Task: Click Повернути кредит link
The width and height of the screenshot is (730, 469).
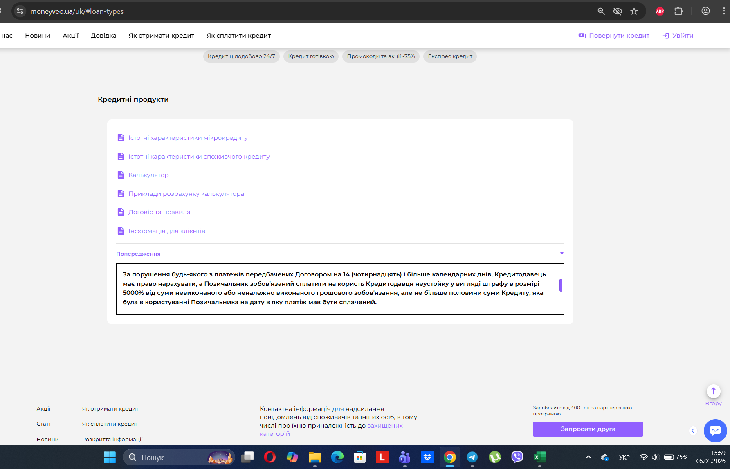Action: [614, 36]
